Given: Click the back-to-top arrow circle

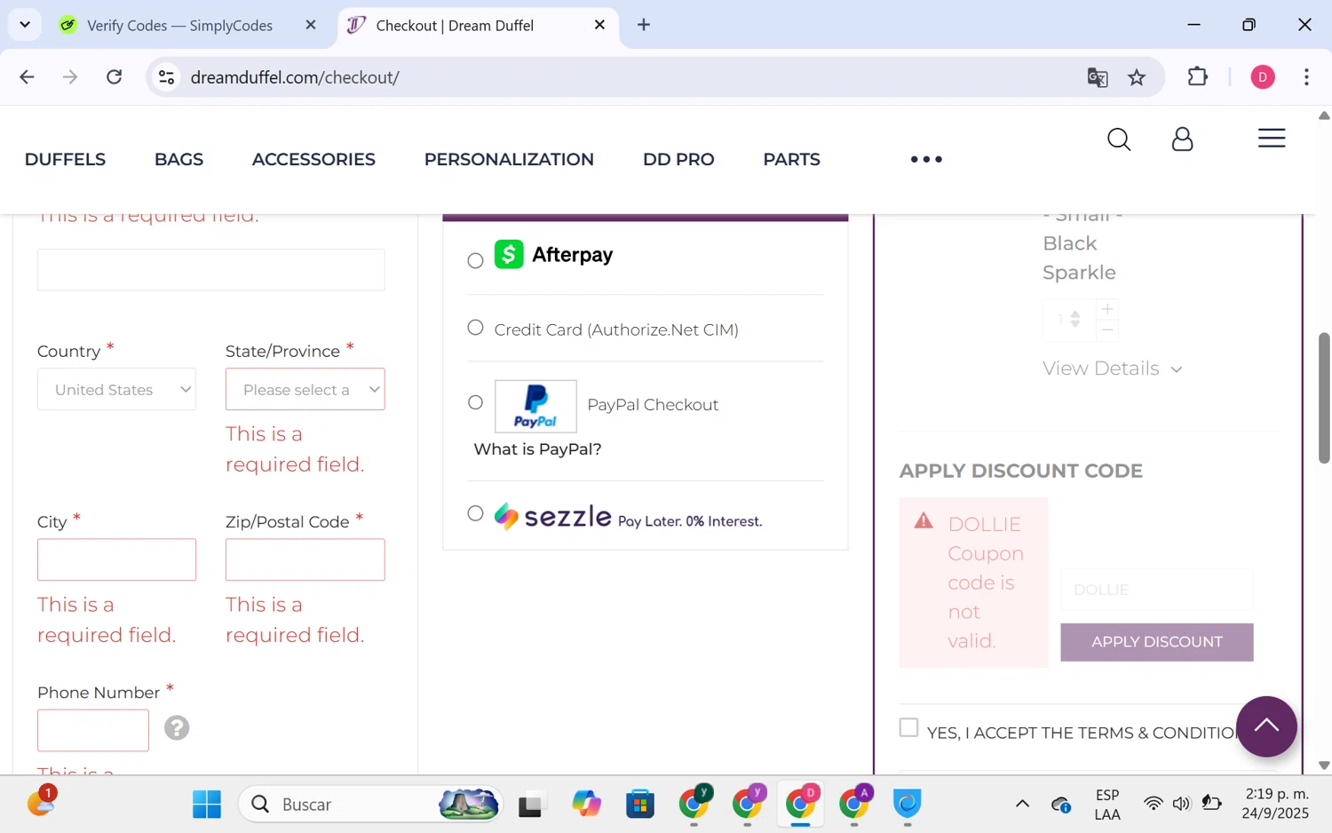Looking at the screenshot, I should 1266,726.
